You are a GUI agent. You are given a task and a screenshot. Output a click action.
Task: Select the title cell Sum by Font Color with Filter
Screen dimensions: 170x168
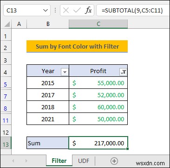click(77, 46)
